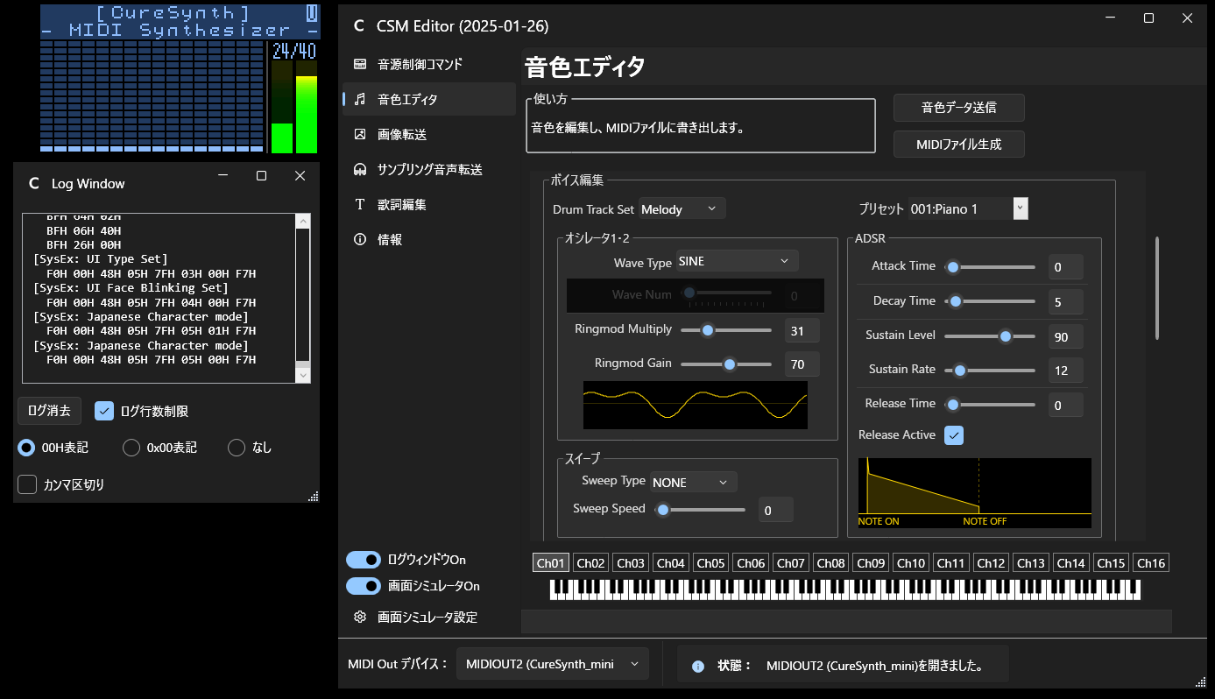
Task: Open 画面シミュレータ設定
Action: tap(429, 617)
